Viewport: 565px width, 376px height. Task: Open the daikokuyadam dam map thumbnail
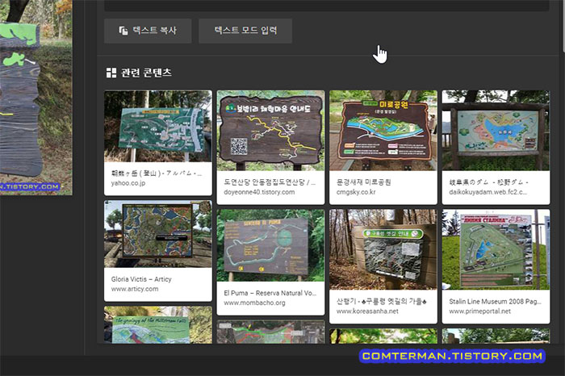coord(496,131)
